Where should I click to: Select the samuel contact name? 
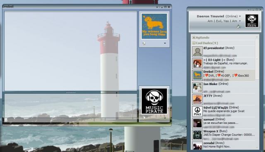pos(209,119)
